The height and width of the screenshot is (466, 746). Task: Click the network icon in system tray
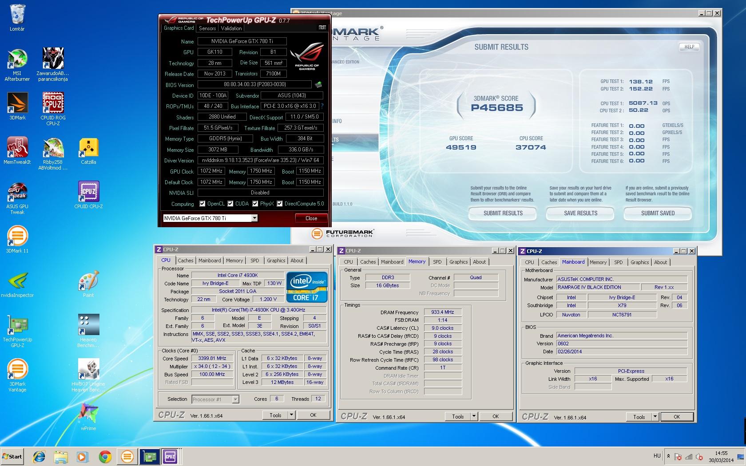point(689,456)
